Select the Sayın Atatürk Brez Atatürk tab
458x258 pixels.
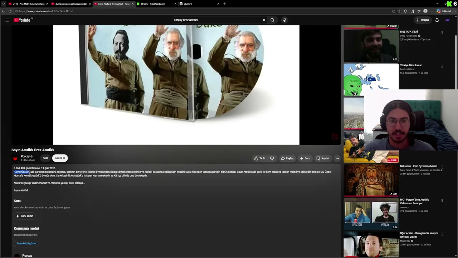click(114, 4)
